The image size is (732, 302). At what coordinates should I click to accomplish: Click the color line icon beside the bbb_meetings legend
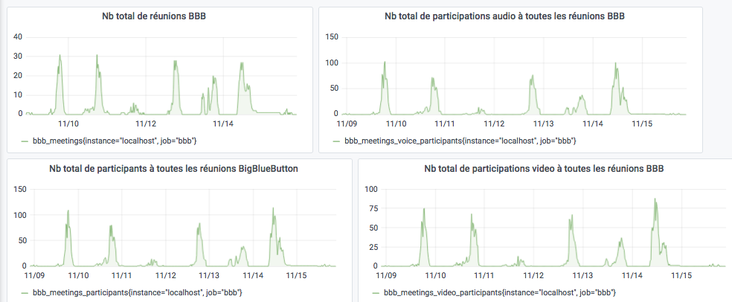[x=24, y=141]
